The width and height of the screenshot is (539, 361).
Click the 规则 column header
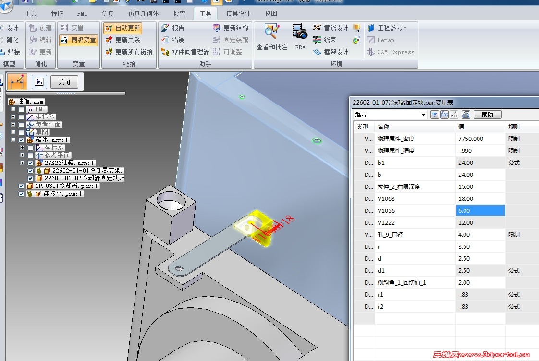point(522,127)
